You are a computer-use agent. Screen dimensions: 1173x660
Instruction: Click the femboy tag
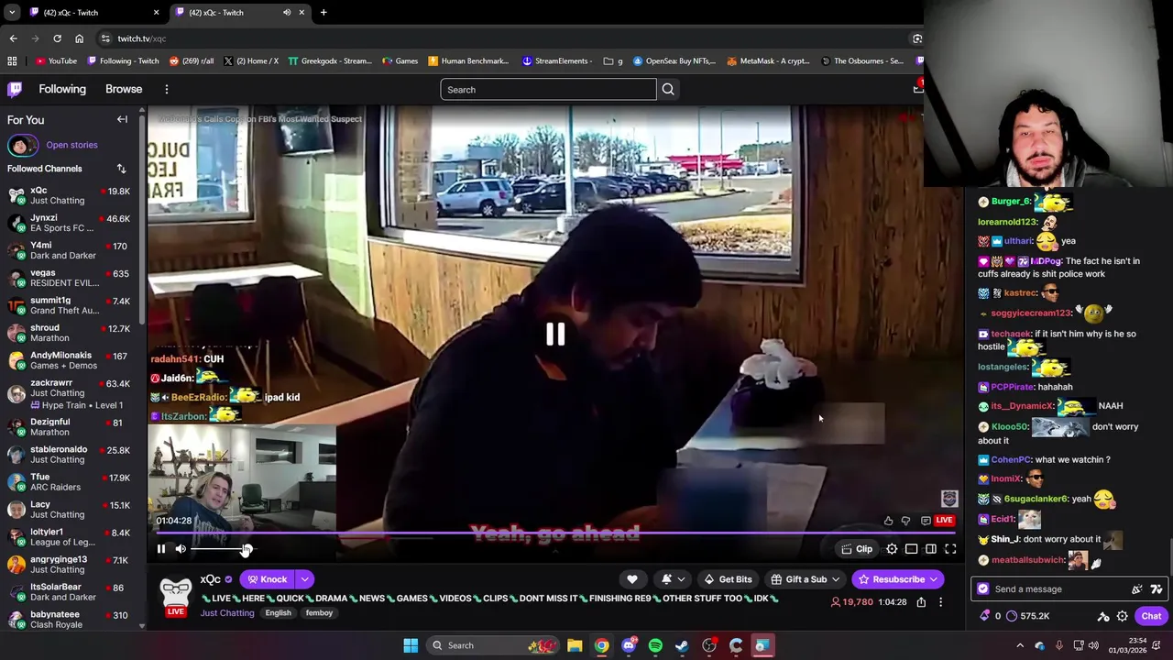coord(319,613)
